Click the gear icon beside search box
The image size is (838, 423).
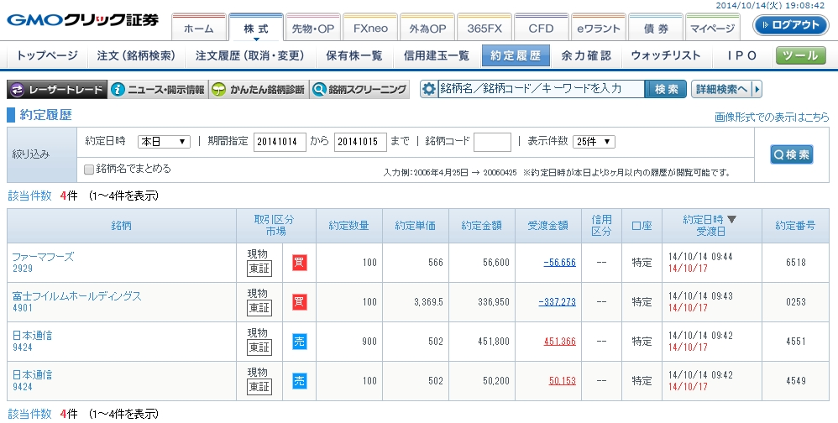tap(429, 89)
